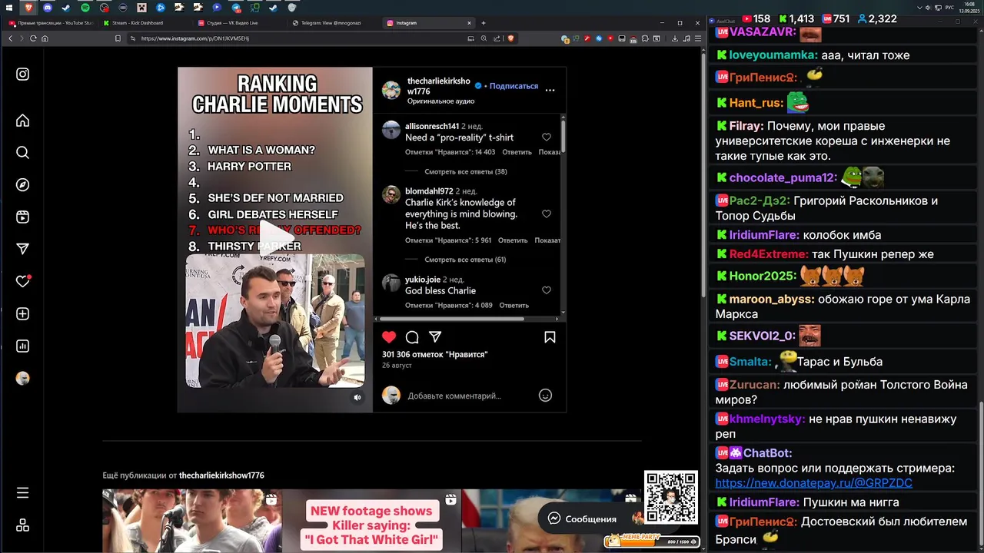The width and height of the screenshot is (984, 553).
Task: Click the Instagram logo in sidebar
Action: pos(22,75)
